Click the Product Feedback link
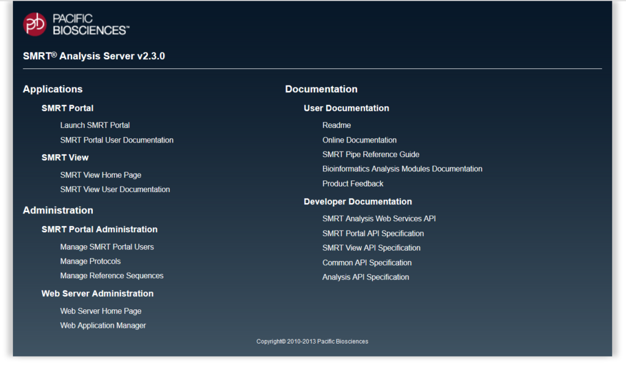The image size is (626, 365). pos(353,183)
